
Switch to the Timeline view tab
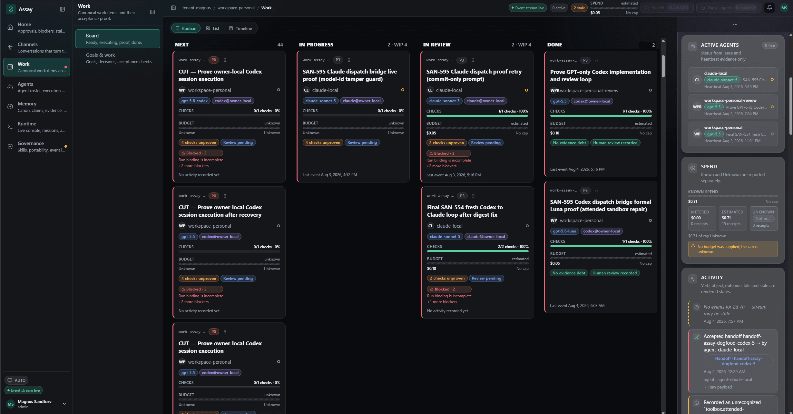pos(240,28)
